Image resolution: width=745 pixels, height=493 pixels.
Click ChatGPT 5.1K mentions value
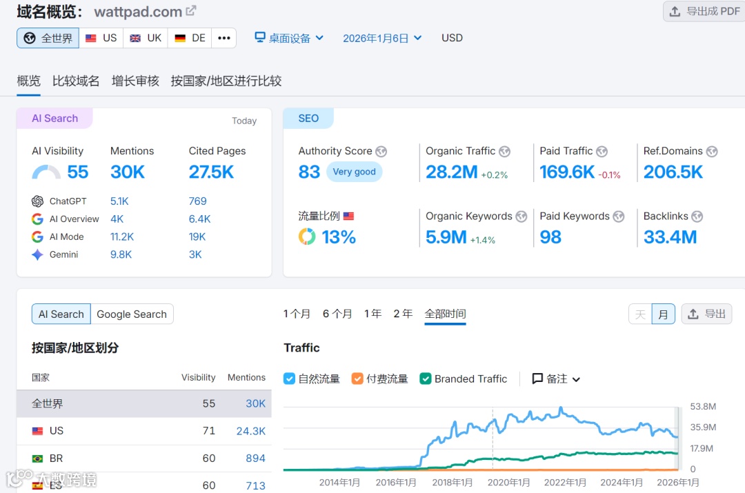[119, 201]
